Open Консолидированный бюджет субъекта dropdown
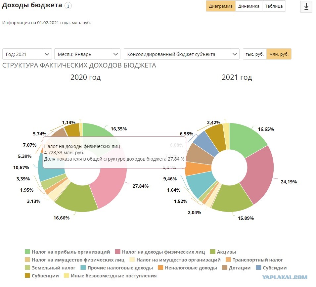Screen dimensions: 316x287 pyautogui.click(x=182, y=54)
